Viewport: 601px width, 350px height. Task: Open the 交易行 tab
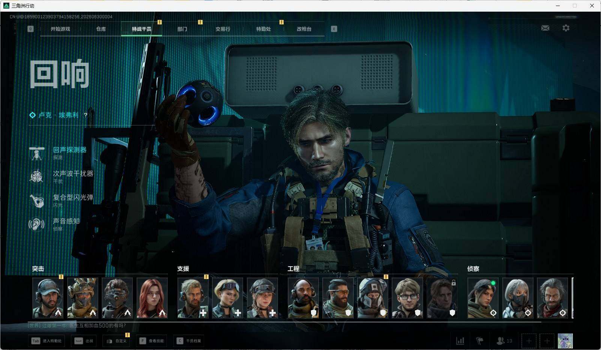(x=223, y=29)
